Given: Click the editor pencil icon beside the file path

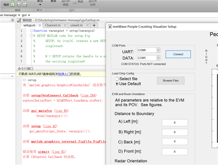Looking at the screenshot, I should (x=19, y=20).
